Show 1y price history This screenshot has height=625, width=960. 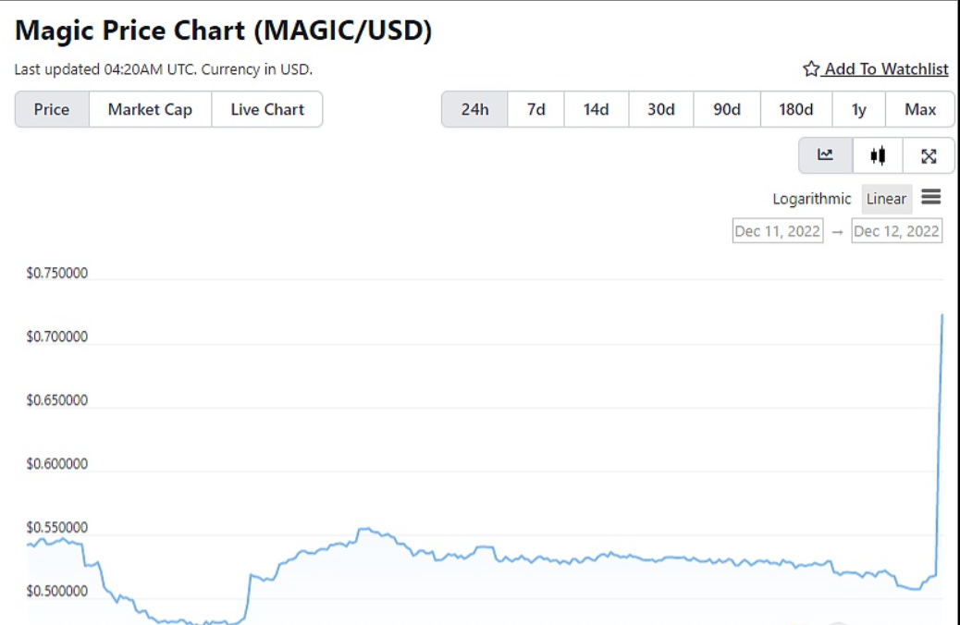point(859,109)
